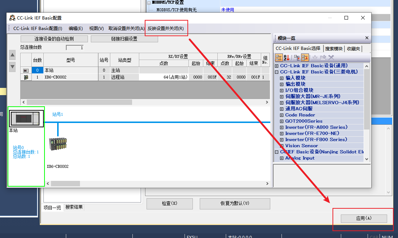Open the 编辑(E) menu
The height and width of the screenshot is (238, 398).
tap(76, 29)
